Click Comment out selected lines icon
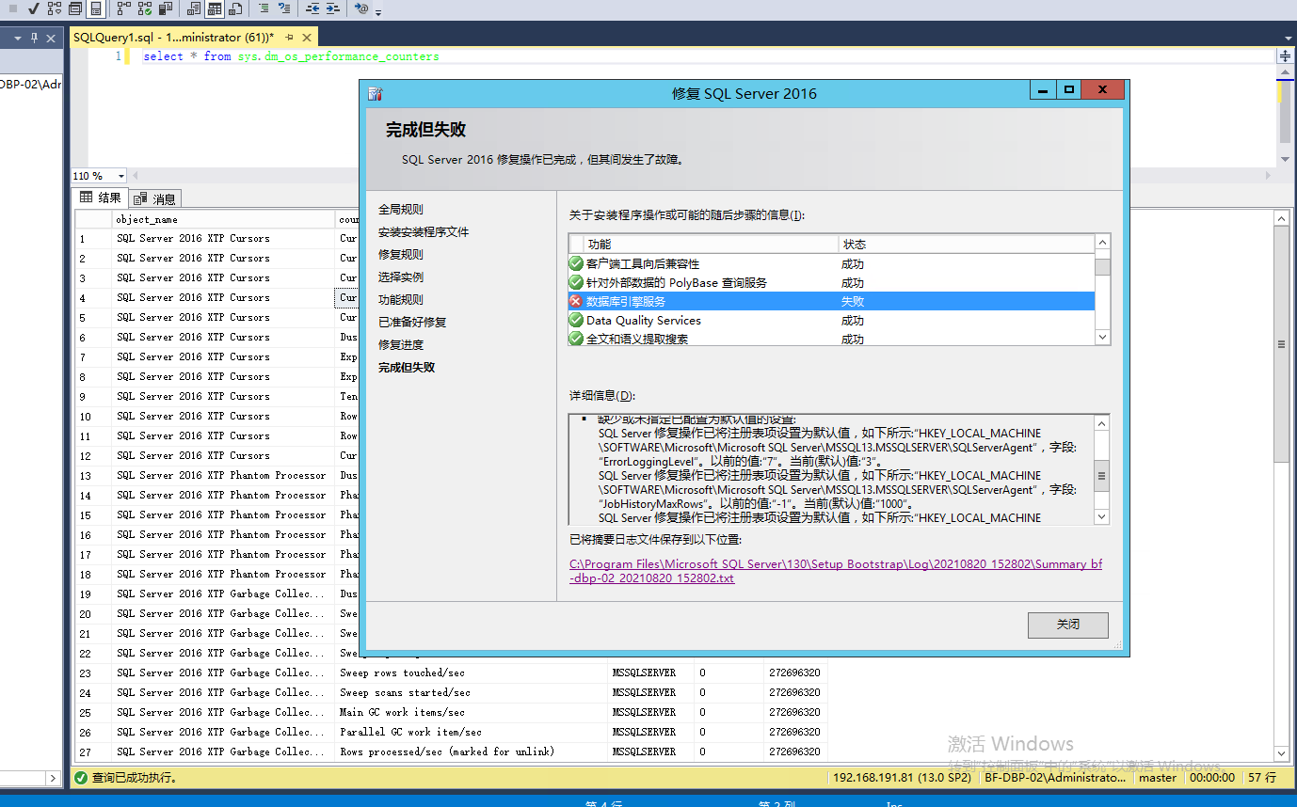 (x=264, y=8)
